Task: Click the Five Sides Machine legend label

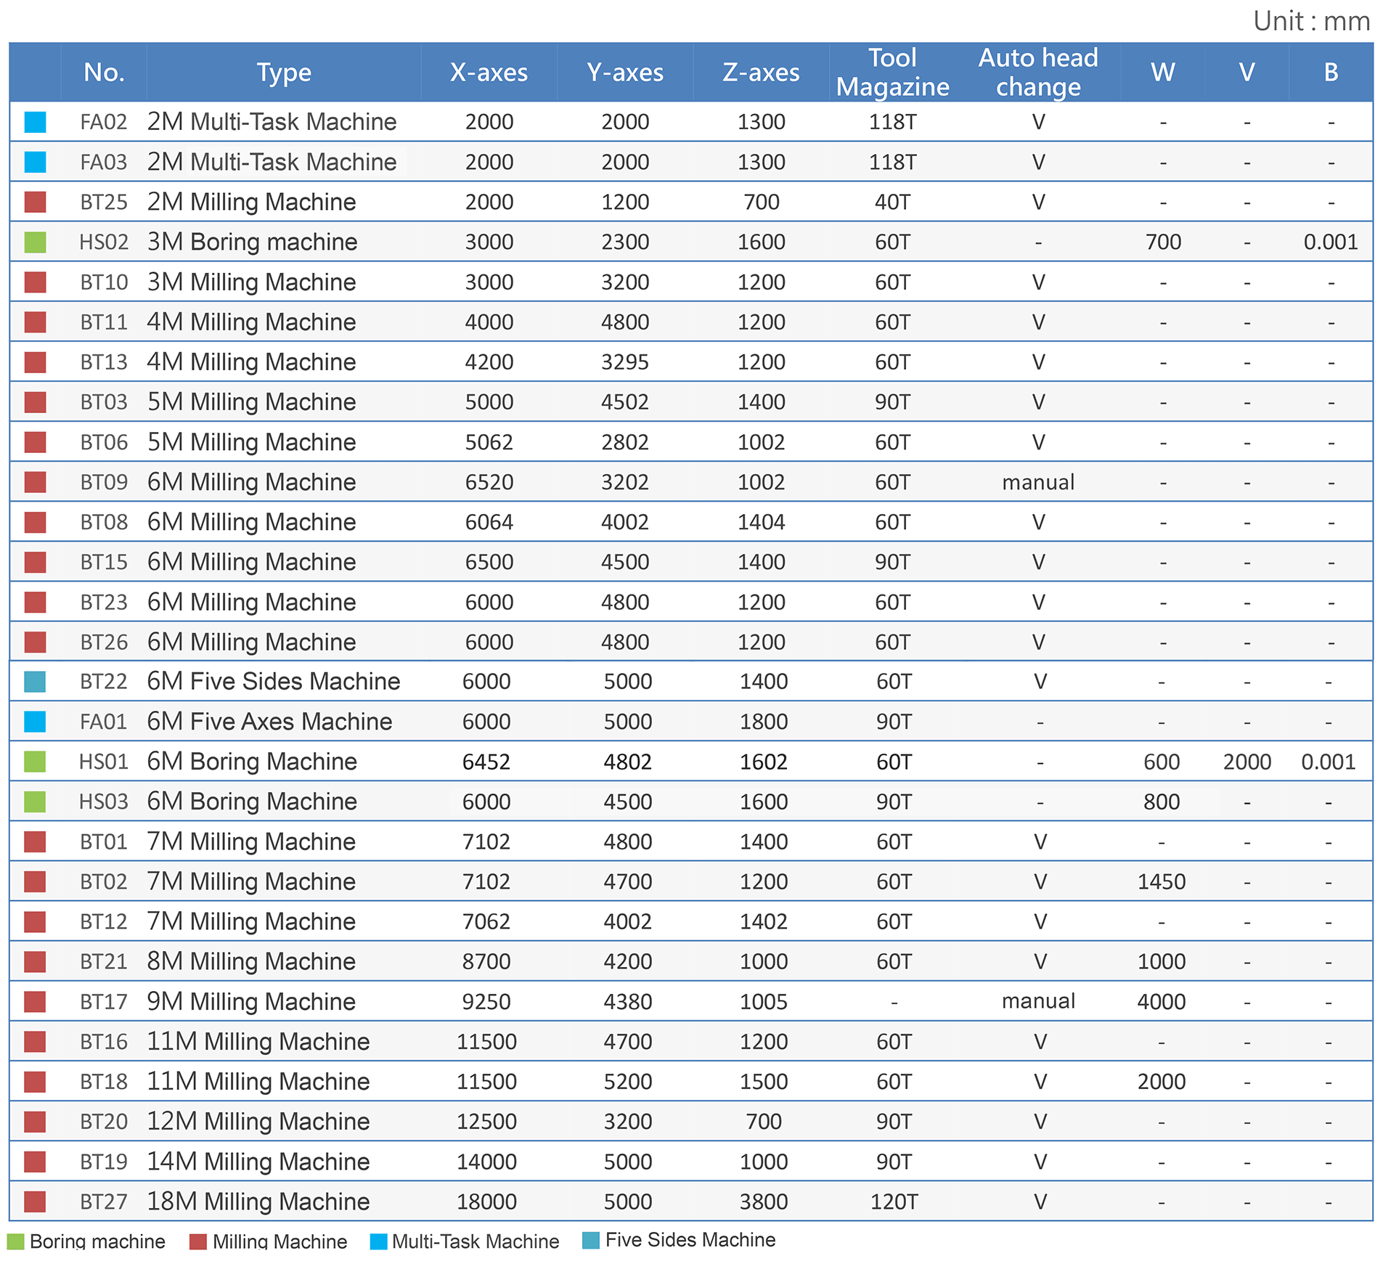Action: click(x=690, y=1240)
